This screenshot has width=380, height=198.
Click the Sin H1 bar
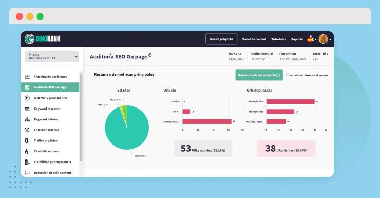click(x=186, y=112)
